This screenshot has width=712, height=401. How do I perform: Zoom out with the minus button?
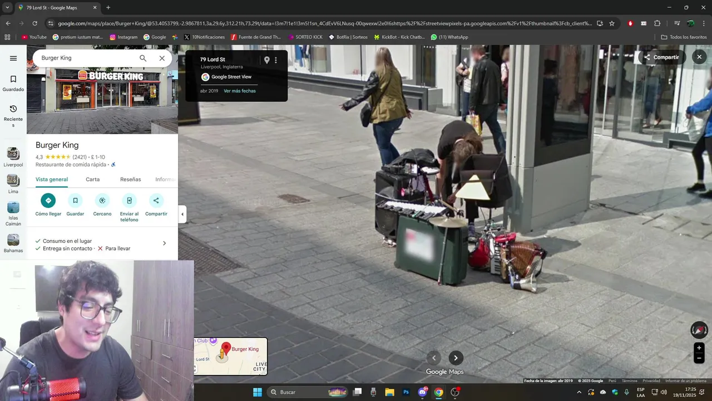tap(699, 359)
